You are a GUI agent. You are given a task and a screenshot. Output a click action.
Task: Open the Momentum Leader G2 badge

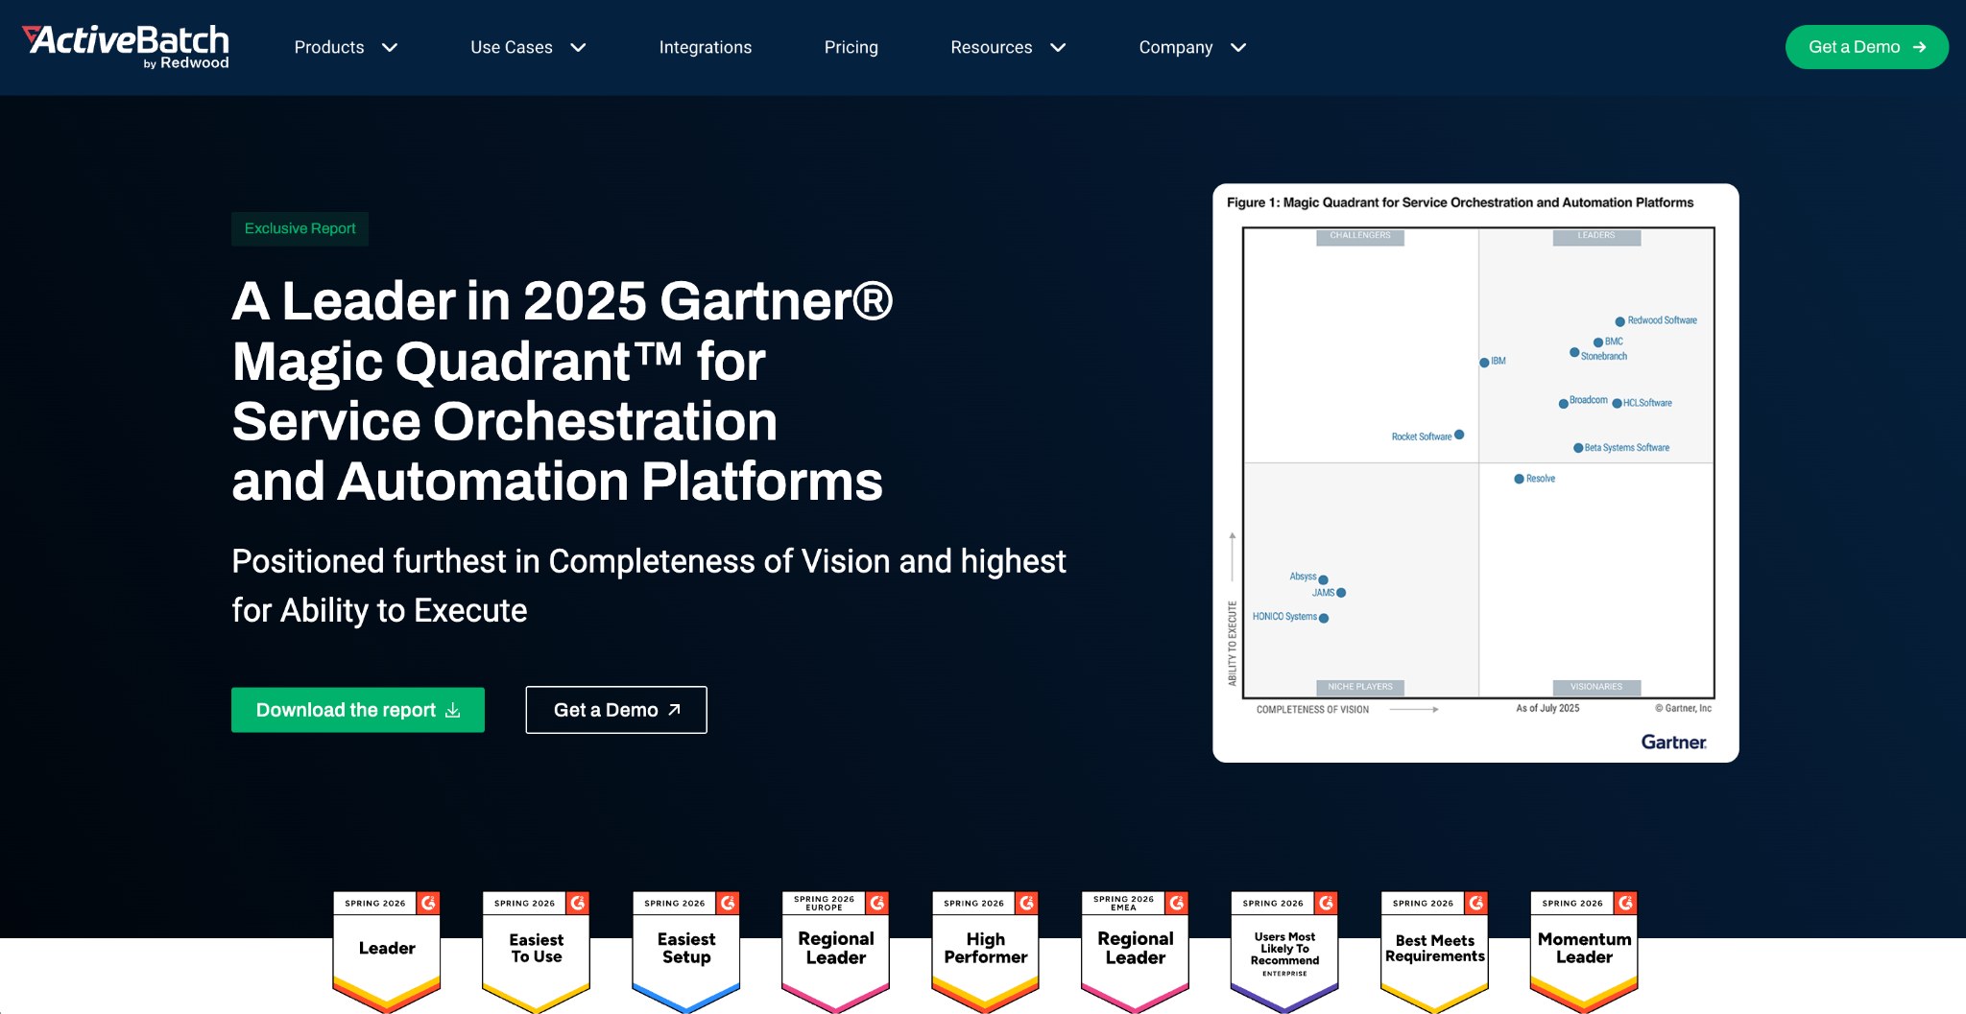[1585, 952]
